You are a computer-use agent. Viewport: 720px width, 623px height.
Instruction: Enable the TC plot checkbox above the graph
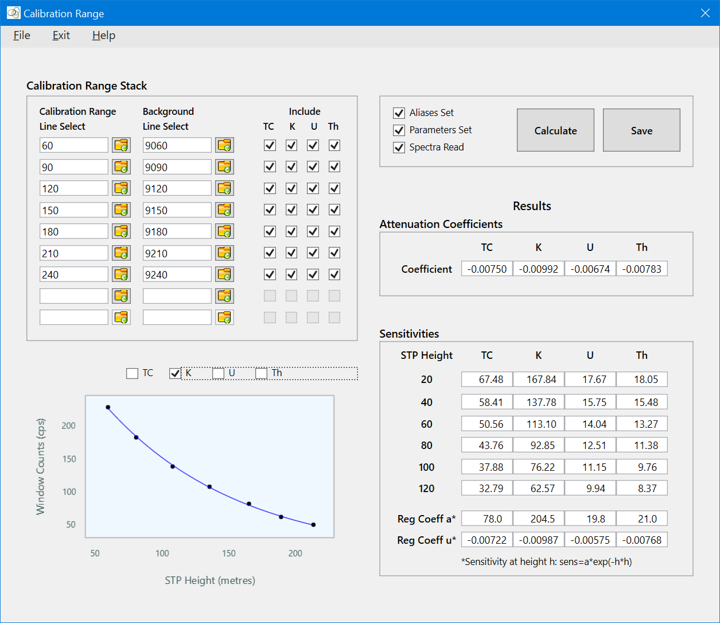(x=133, y=373)
